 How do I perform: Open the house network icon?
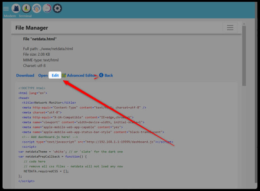pyautogui.click(x=36, y=8)
